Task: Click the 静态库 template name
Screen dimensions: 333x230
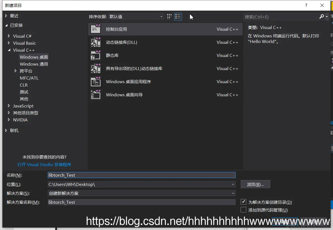Action: tap(112, 56)
